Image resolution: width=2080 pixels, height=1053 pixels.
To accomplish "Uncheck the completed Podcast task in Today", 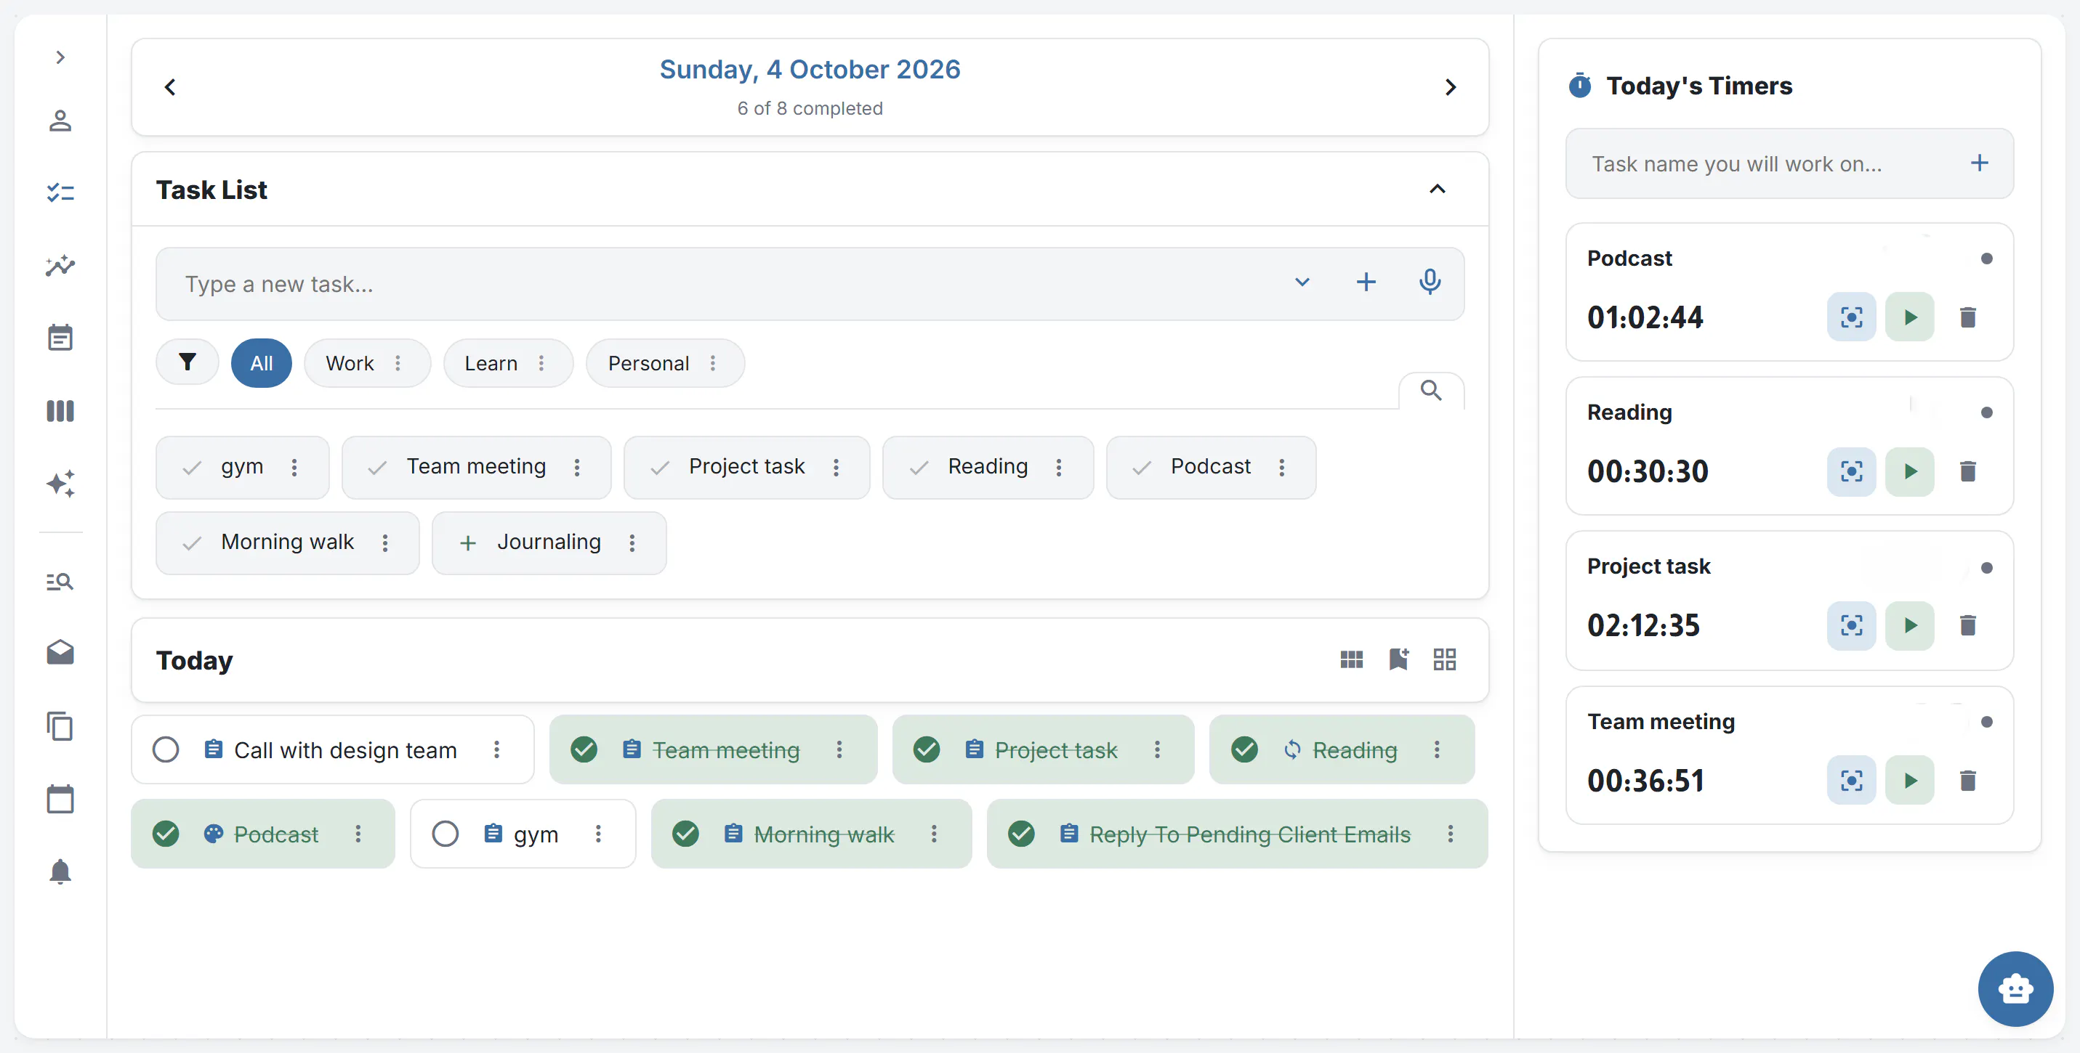I will (166, 834).
